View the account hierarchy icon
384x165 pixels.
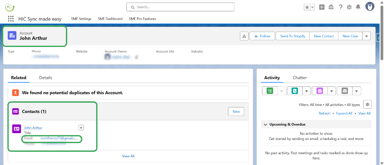click(244, 36)
